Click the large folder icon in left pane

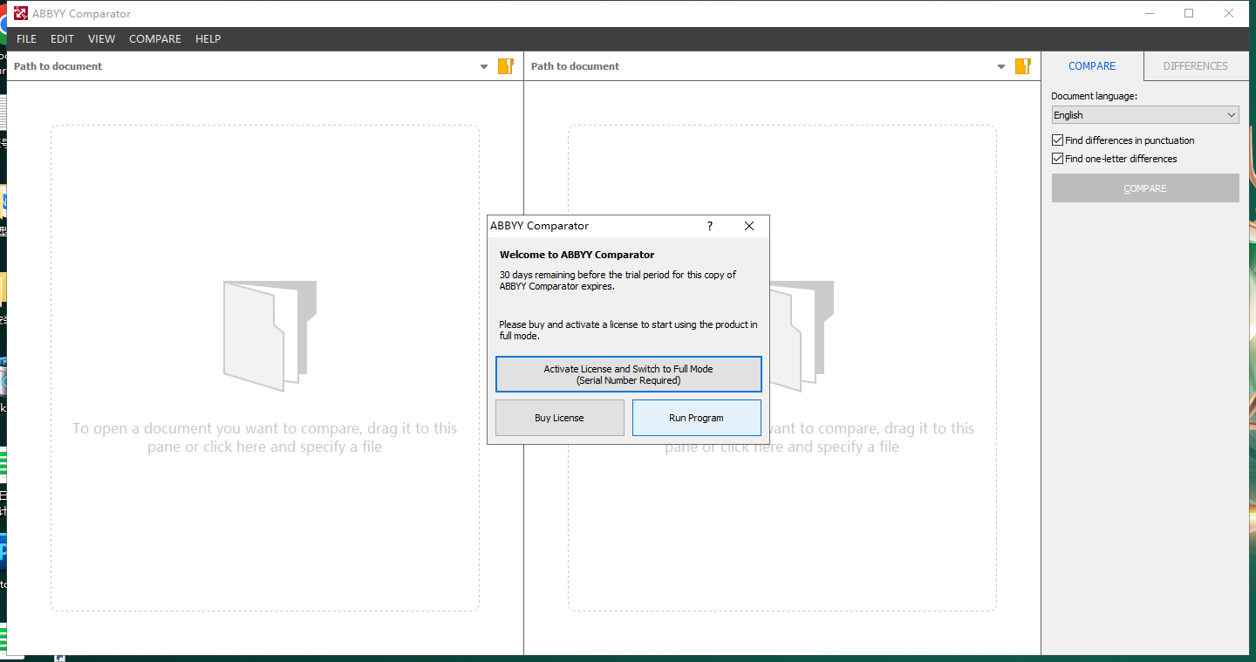(x=270, y=336)
